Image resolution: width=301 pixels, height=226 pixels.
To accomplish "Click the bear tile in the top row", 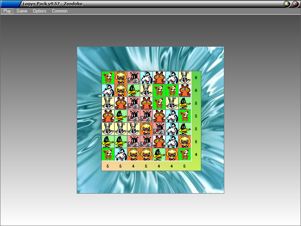I will point(108,78).
